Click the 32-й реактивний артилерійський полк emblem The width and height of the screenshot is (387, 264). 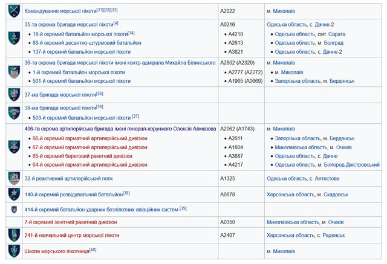tap(14, 178)
